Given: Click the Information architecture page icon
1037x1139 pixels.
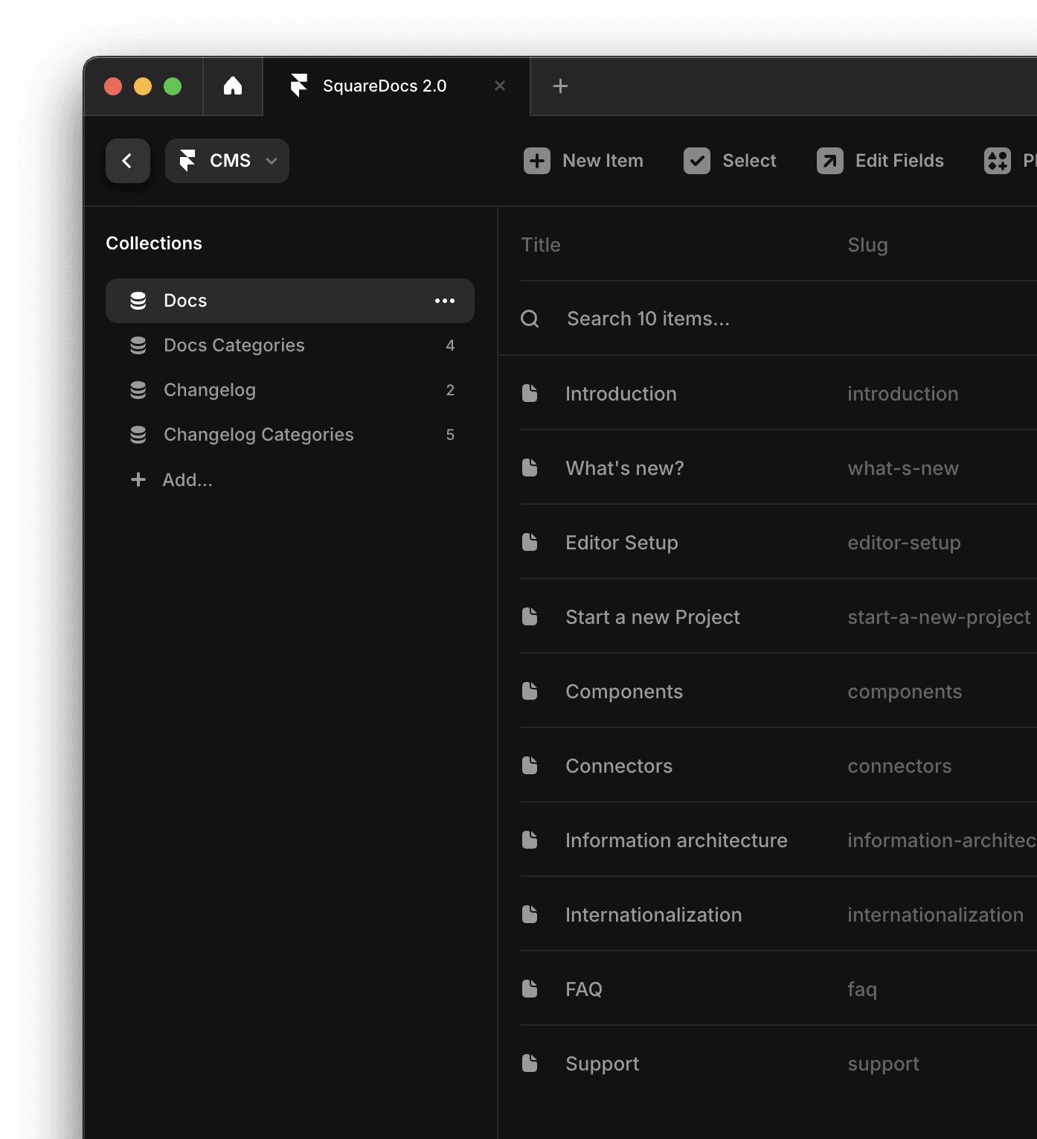Looking at the screenshot, I should pyautogui.click(x=530, y=840).
